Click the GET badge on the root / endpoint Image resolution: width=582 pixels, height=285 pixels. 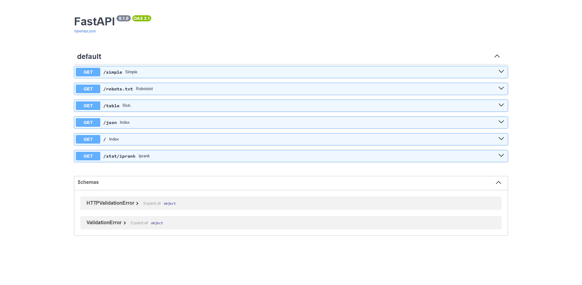[88, 139]
